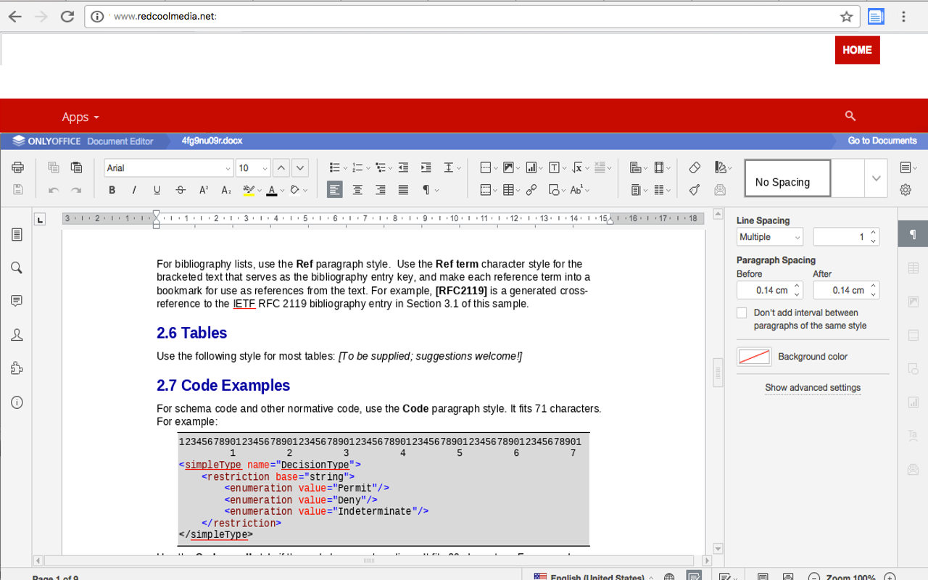Click the Print document icon
This screenshot has height=580, width=928.
click(17, 167)
